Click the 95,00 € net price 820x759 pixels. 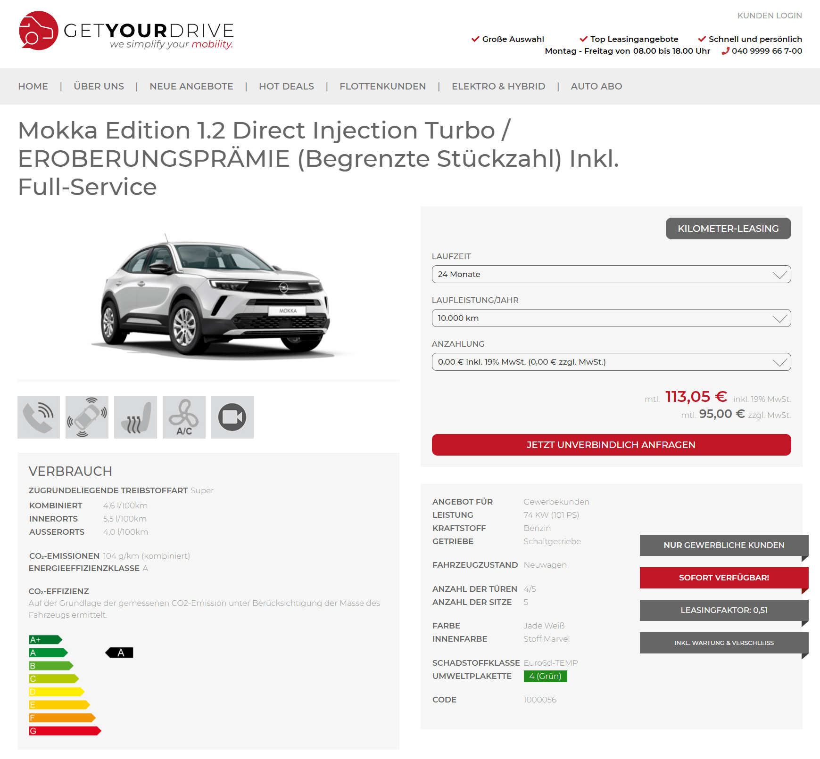[x=722, y=414]
